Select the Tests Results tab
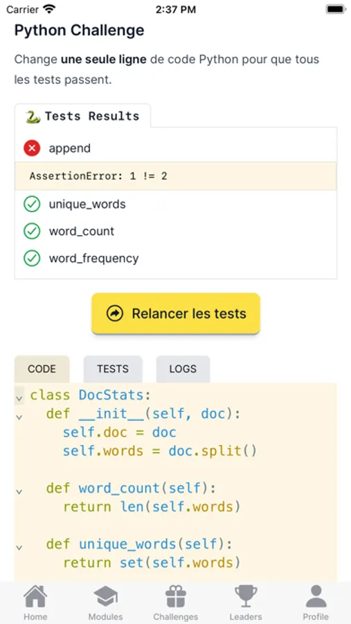The height and width of the screenshot is (624, 351). [82, 116]
